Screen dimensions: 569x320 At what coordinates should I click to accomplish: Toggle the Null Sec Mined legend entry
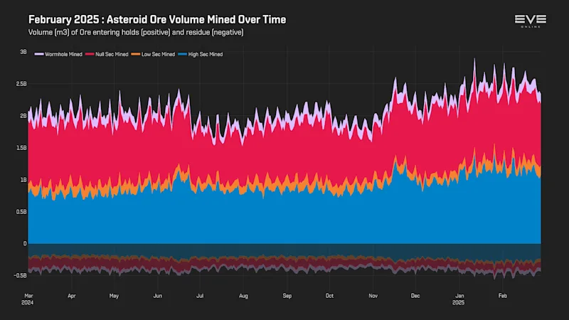click(x=107, y=54)
